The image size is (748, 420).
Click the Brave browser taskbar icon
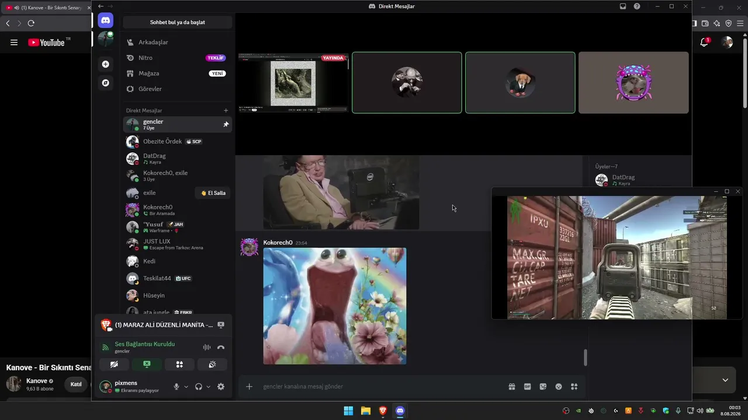(x=383, y=411)
